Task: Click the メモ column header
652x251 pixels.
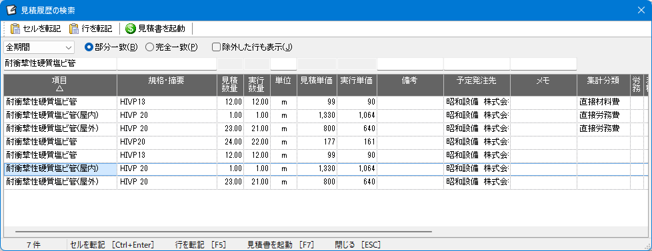Action: pos(543,85)
